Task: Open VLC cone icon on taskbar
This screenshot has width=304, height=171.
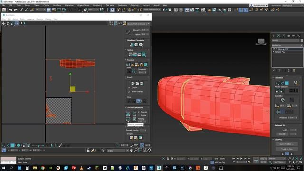Action: (81, 168)
